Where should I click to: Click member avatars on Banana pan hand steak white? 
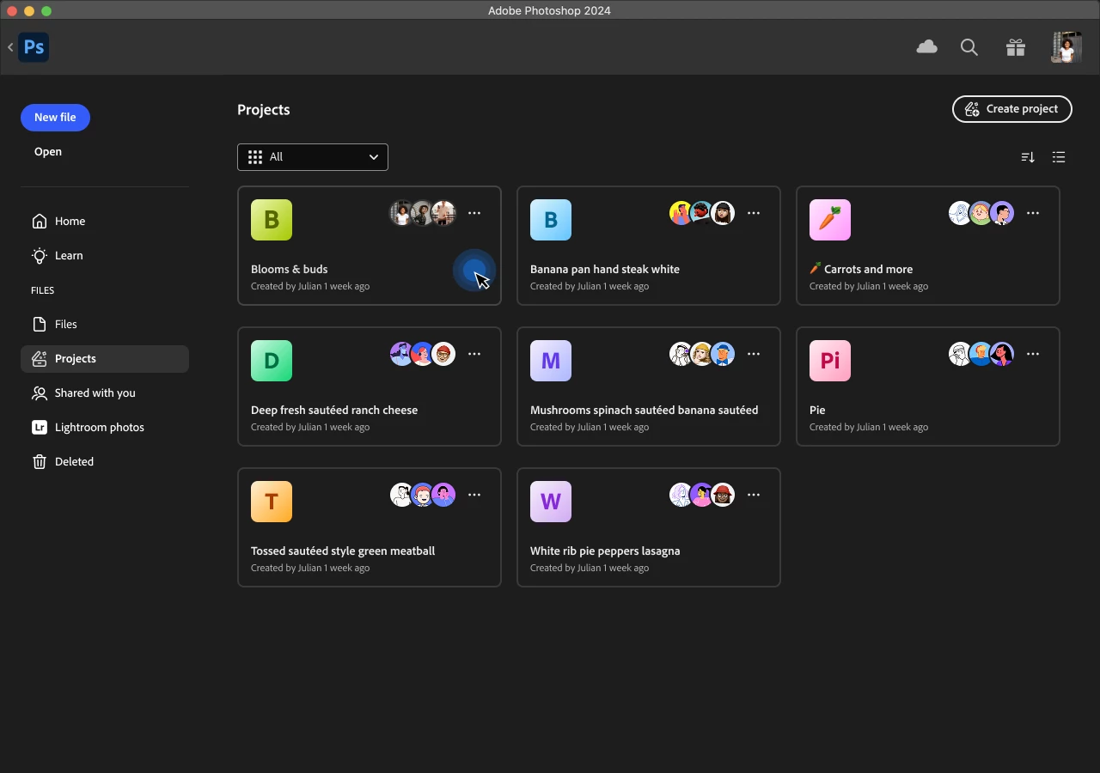pos(702,213)
